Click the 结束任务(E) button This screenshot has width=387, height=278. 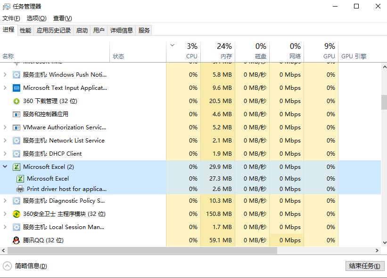364,266
